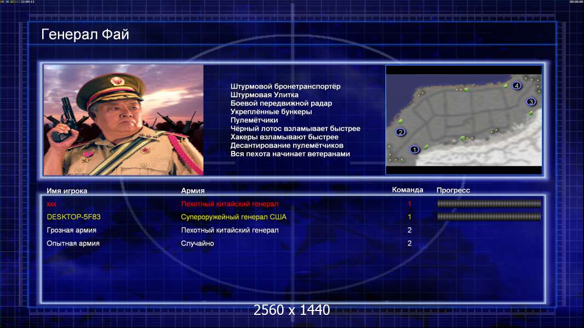Click 'Десантирование пулемётчиков' line
Screen dimensions: 584x328
pyautogui.click(x=287, y=145)
